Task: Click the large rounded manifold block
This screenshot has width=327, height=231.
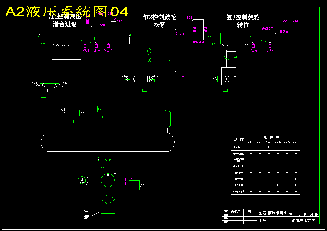Action: 108,142
